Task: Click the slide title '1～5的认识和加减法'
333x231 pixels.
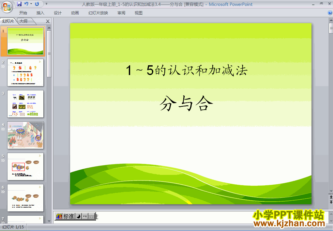Action: point(187,70)
